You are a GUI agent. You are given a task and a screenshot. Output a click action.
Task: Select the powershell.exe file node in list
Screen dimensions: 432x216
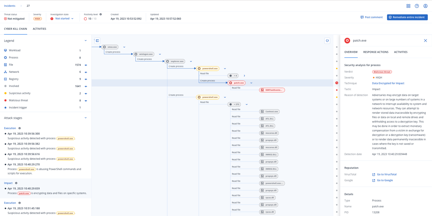click(x=272, y=183)
